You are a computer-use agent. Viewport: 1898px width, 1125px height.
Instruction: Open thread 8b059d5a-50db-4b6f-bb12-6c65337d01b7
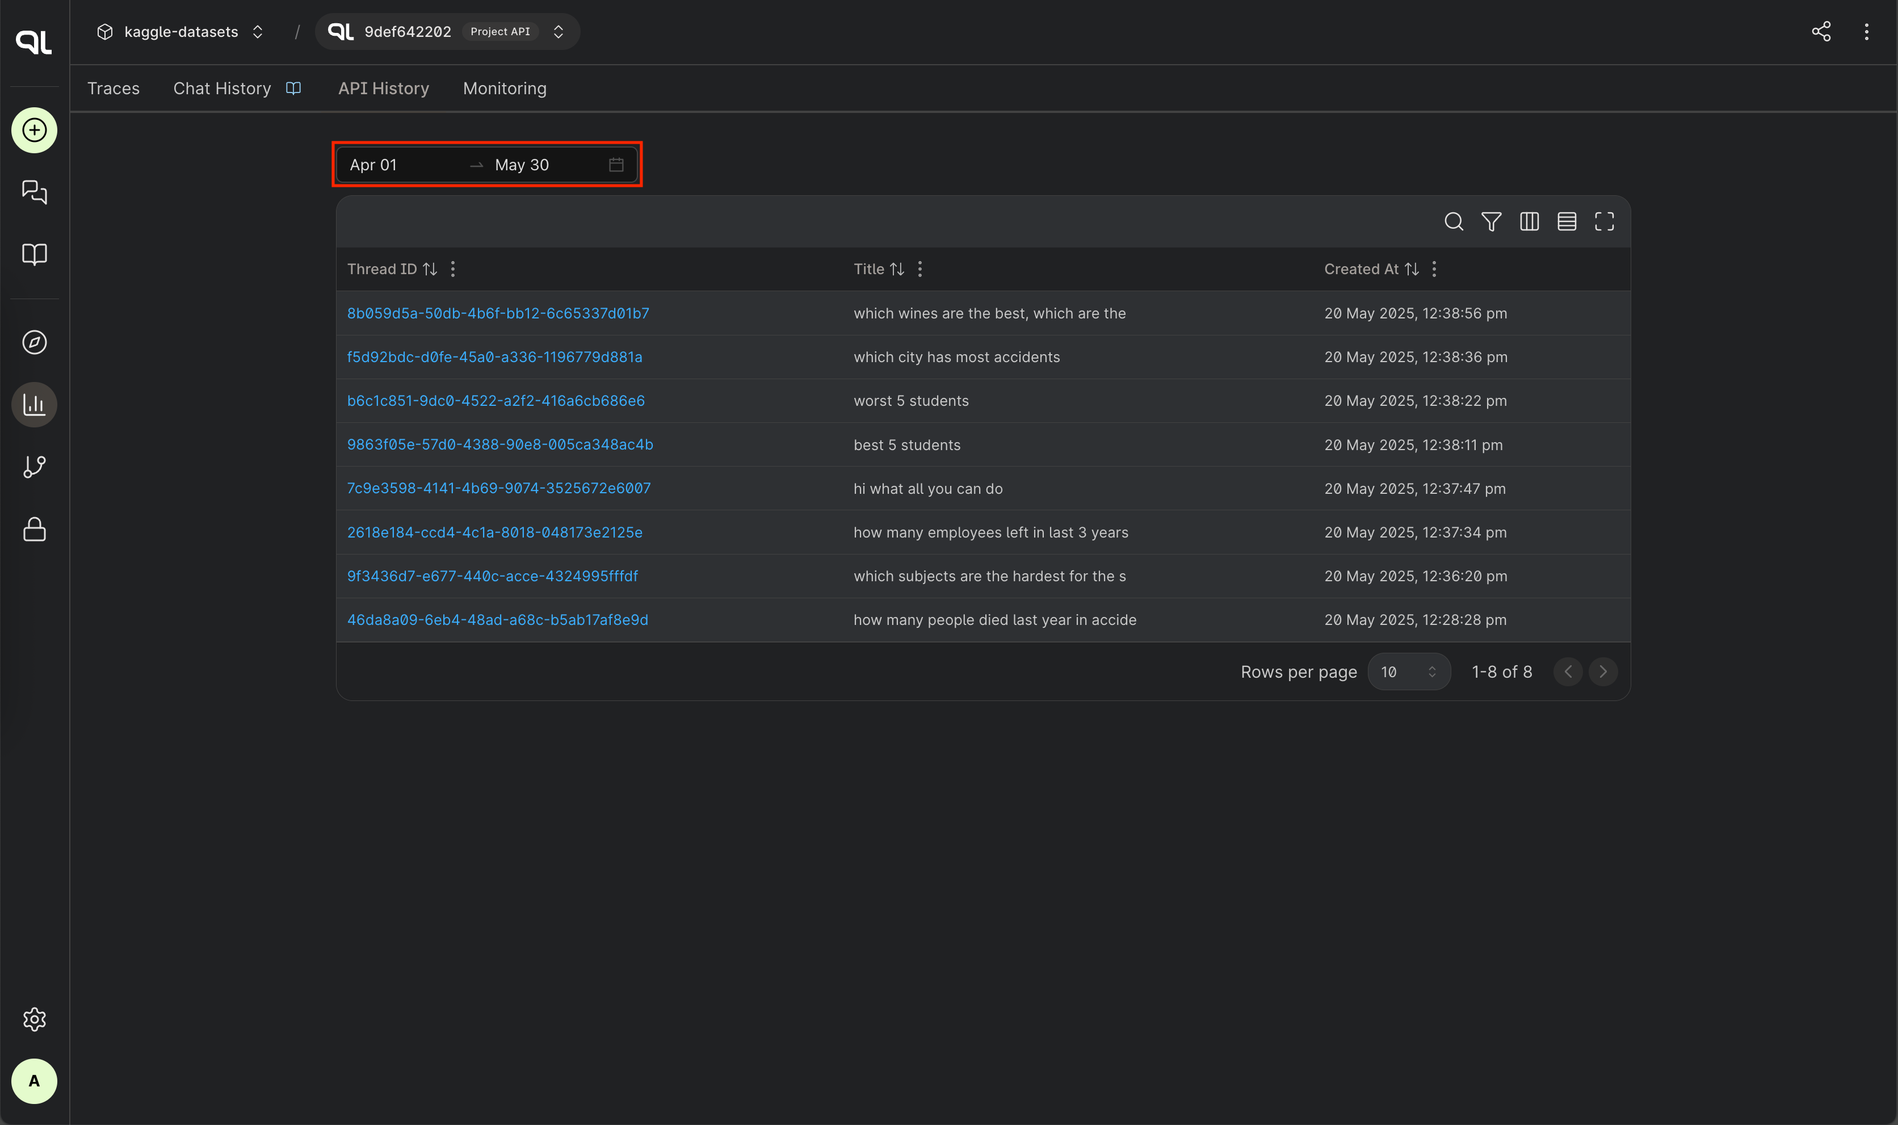pyautogui.click(x=498, y=313)
